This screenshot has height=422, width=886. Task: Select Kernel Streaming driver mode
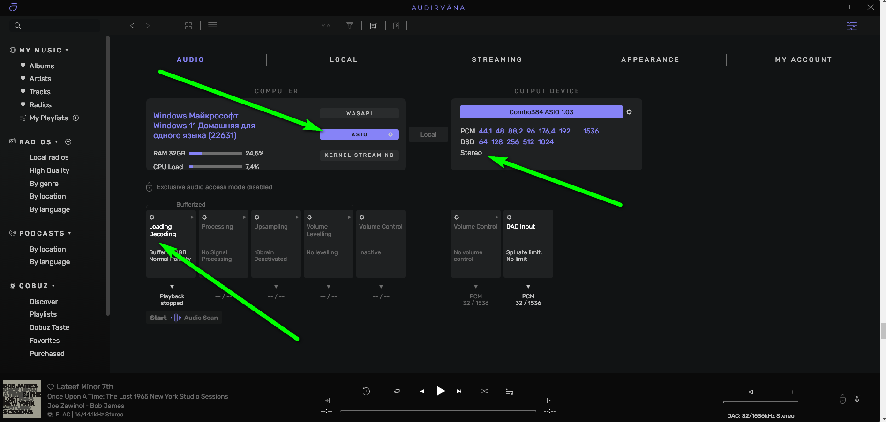[359, 155]
